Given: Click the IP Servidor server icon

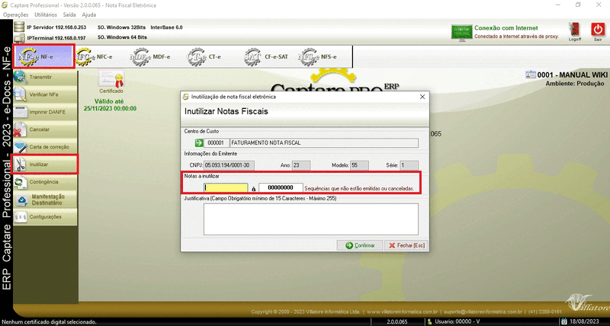Looking at the screenshot, I should tap(19, 27).
